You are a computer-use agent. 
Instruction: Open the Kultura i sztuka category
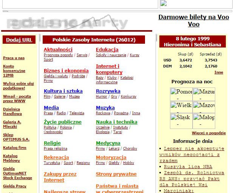(x=63, y=91)
